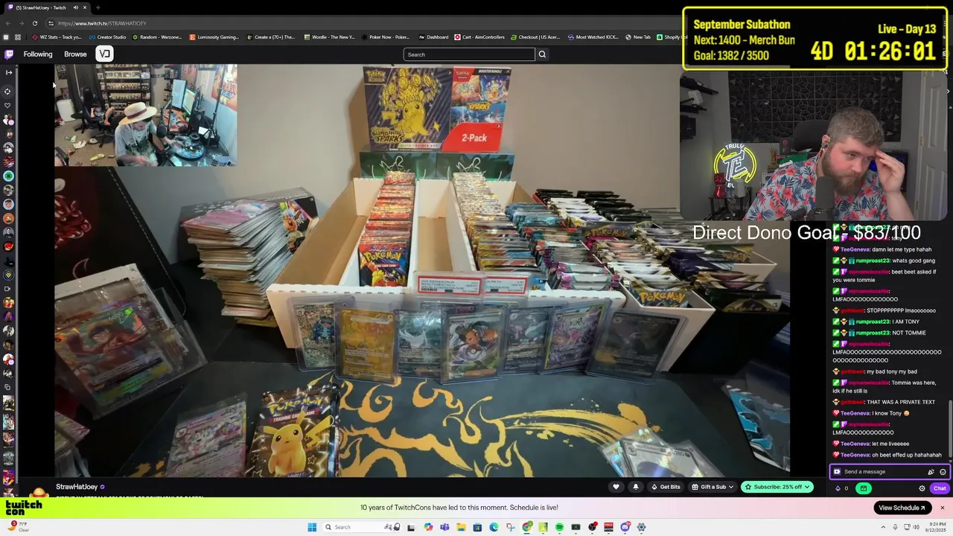Click the search magnifier button
953x536 pixels.
[542, 54]
